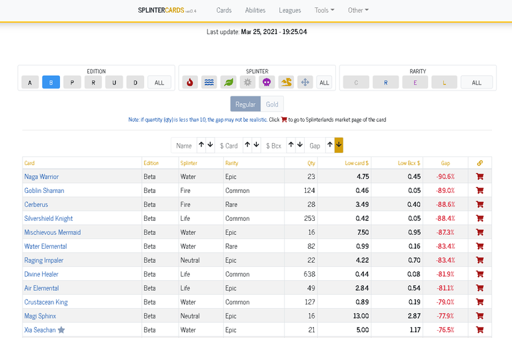Image resolution: width=512 pixels, height=338 pixels.
Task: Open market cart for Raging Impaler
Action: [480, 260]
